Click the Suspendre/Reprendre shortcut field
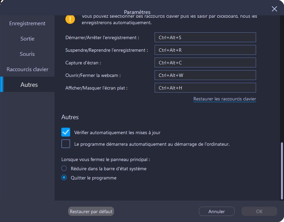 (x=205, y=50)
